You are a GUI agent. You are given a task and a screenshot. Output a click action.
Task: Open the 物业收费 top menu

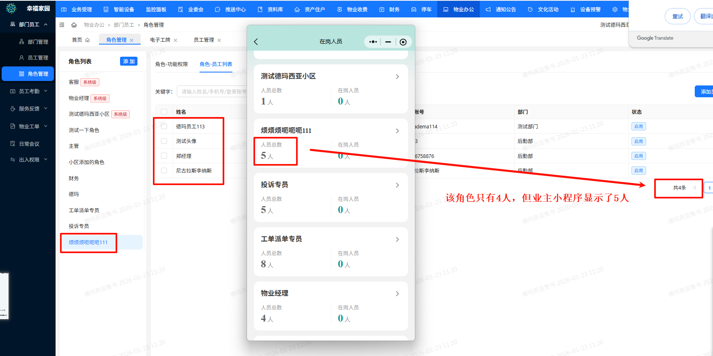[x=352, y=9]
